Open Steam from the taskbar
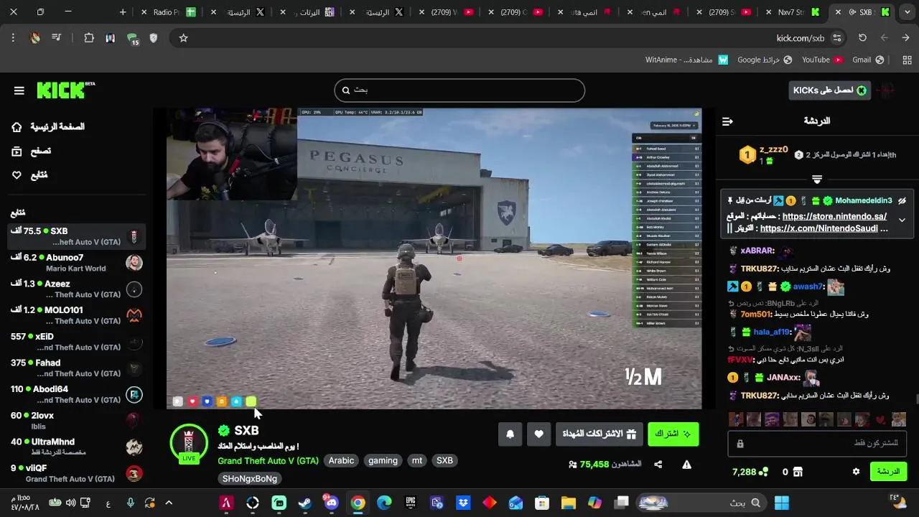This screenshot has height=517, width=919. [x=305, y=503]
